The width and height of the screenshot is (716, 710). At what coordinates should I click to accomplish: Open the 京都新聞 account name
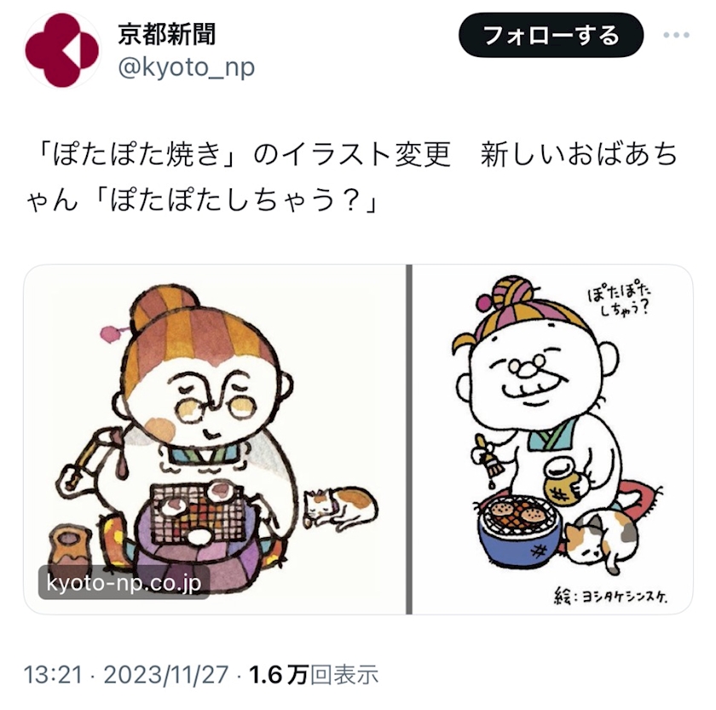pyautogui.click(x=167, y=34)
